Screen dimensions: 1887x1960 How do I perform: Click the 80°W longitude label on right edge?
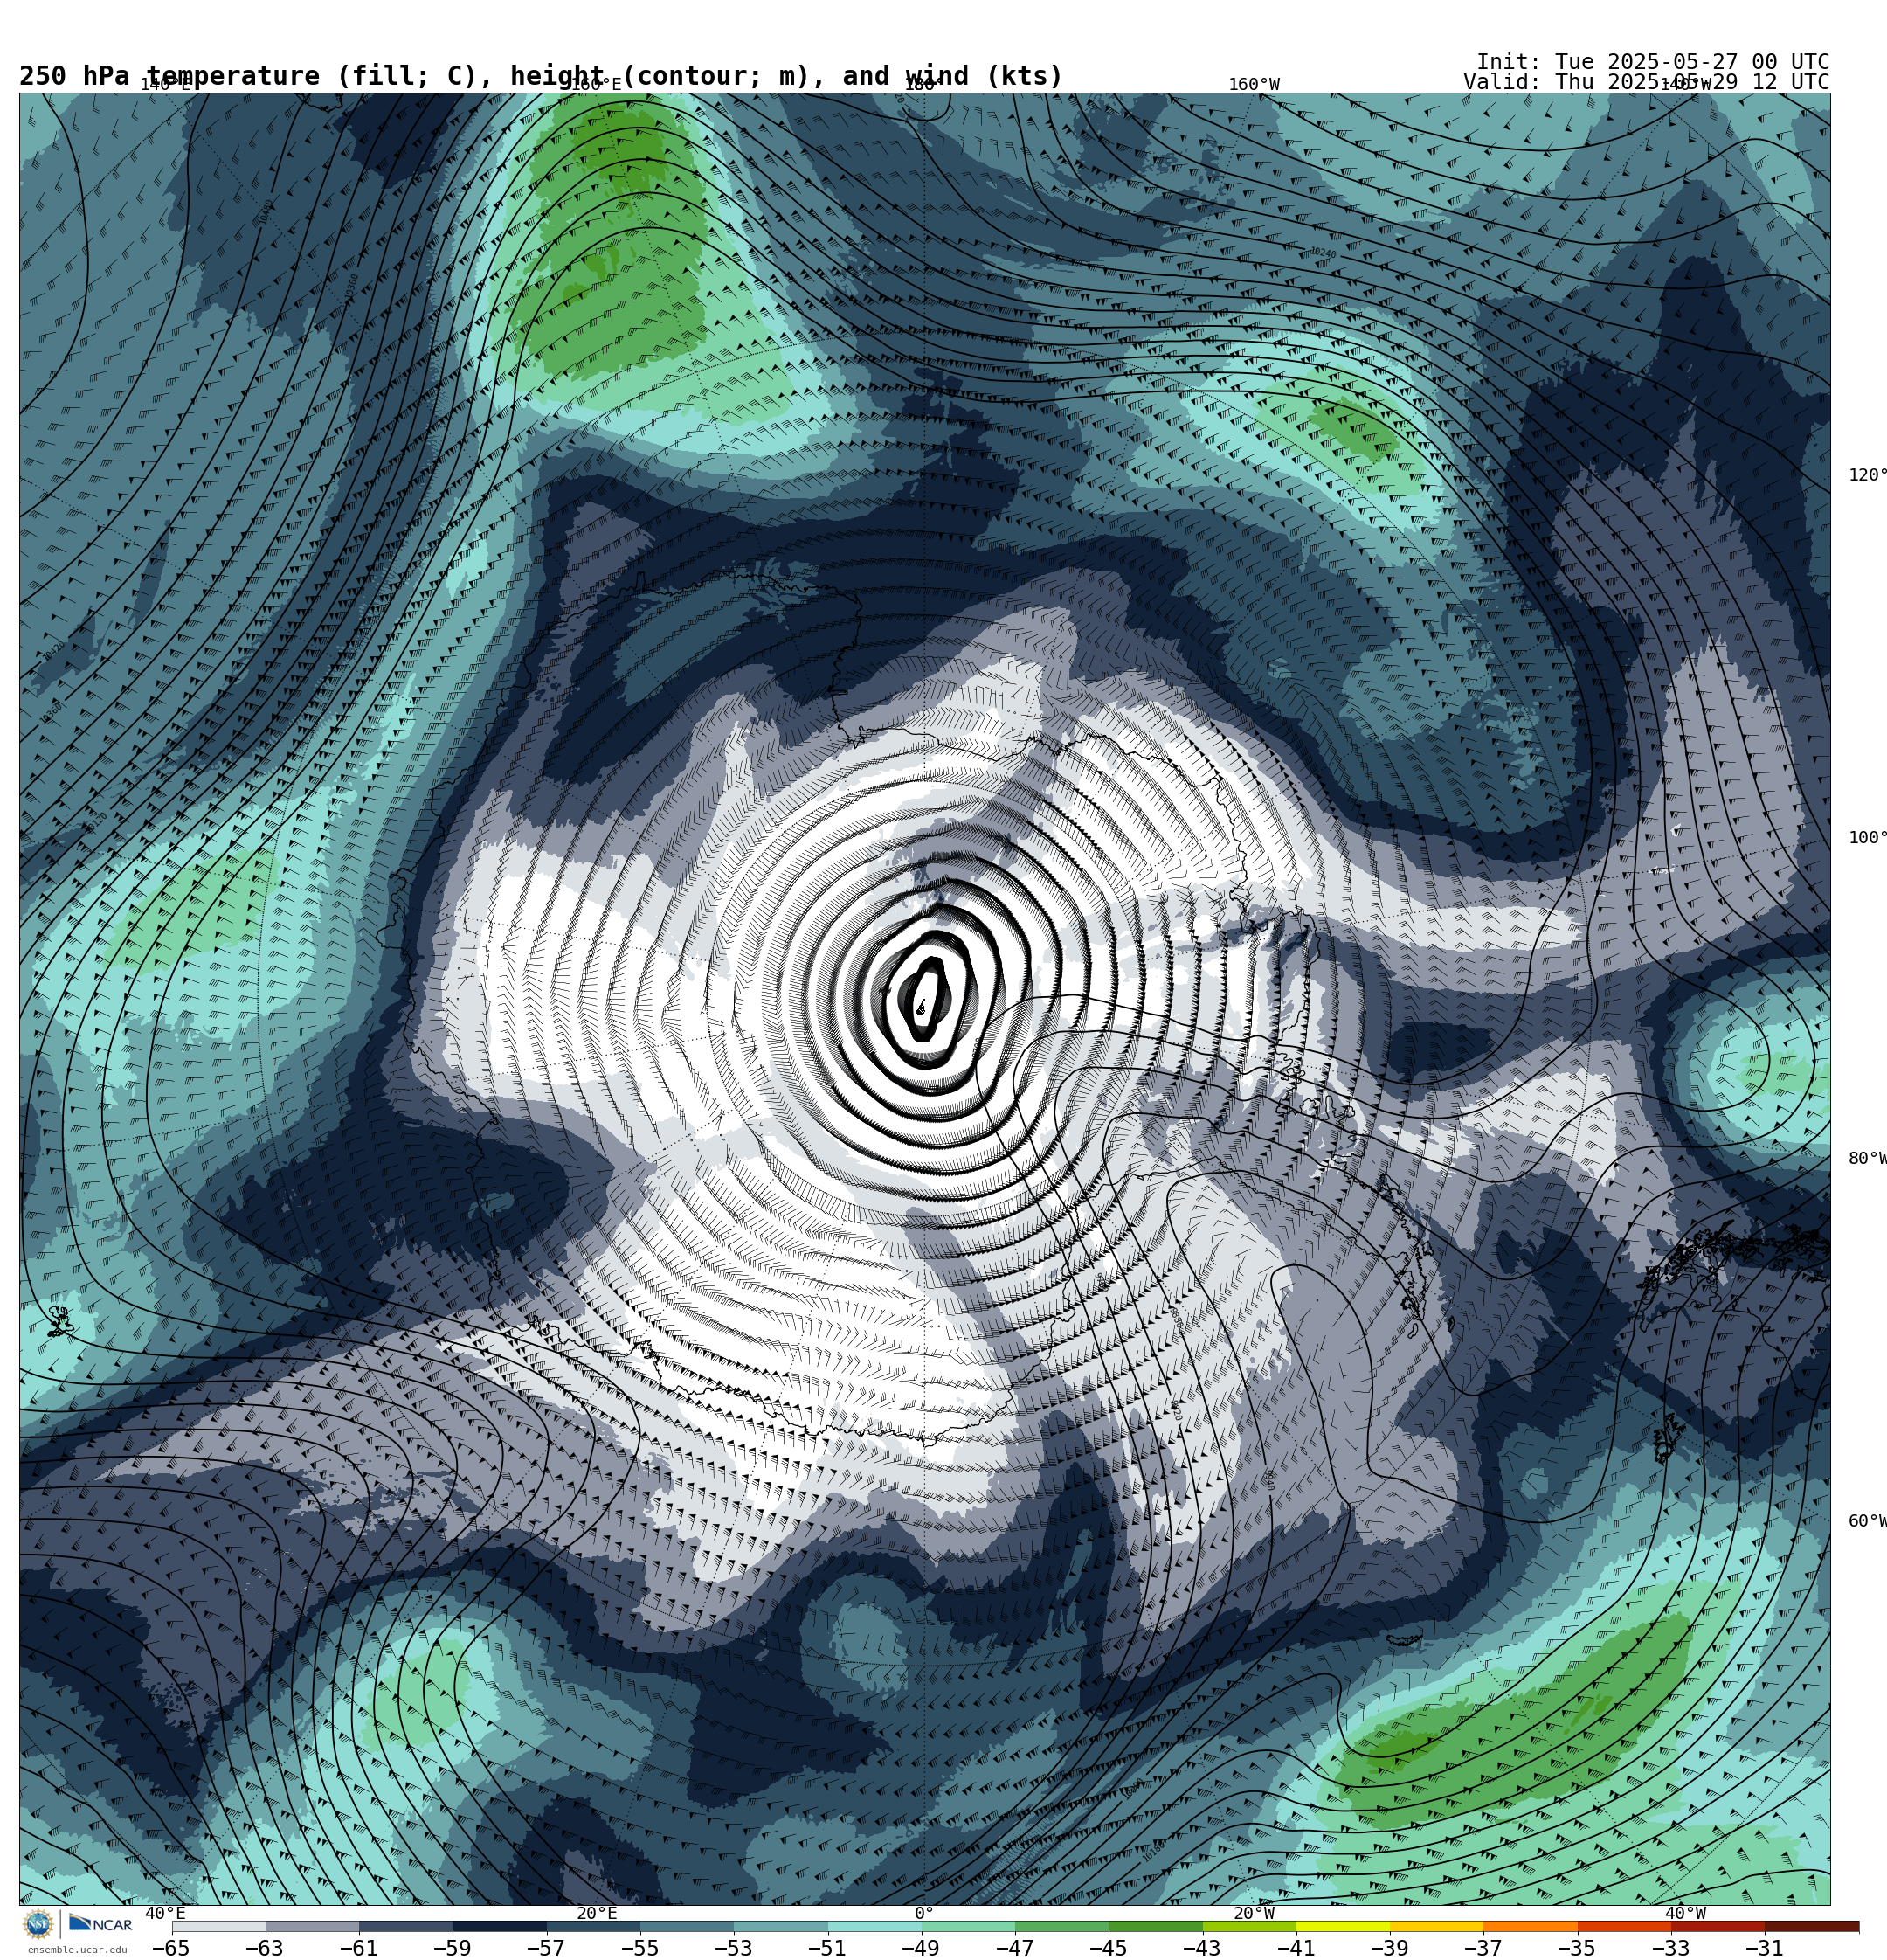point(1867,1158)
